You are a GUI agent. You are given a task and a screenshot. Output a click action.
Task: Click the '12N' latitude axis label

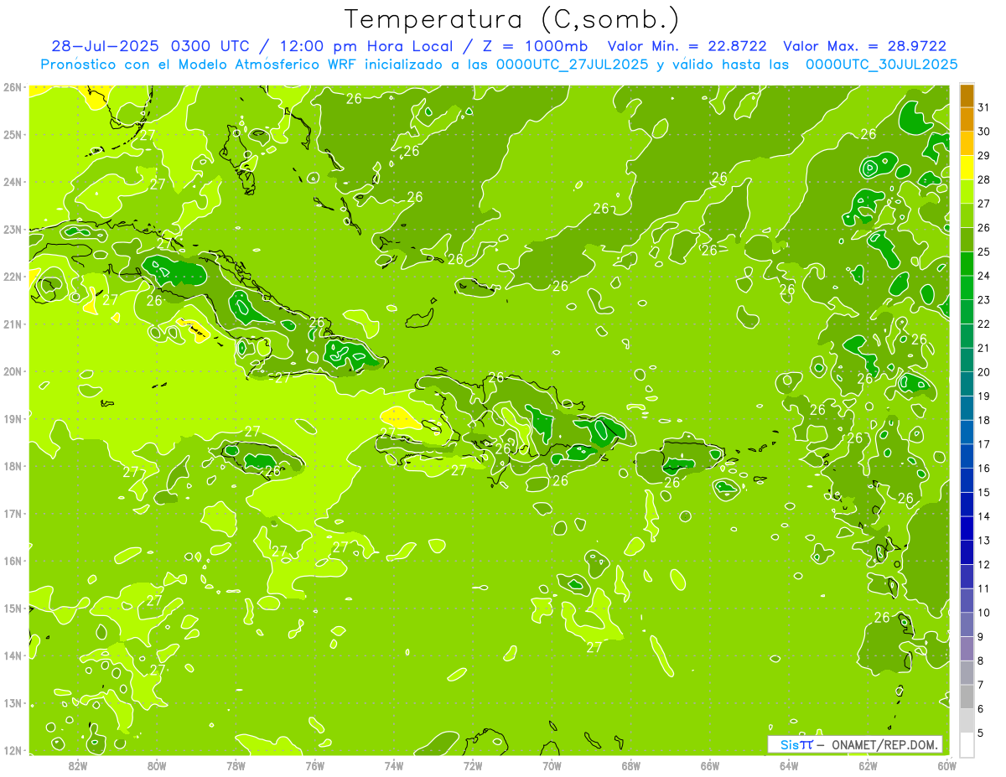point(13,750)
